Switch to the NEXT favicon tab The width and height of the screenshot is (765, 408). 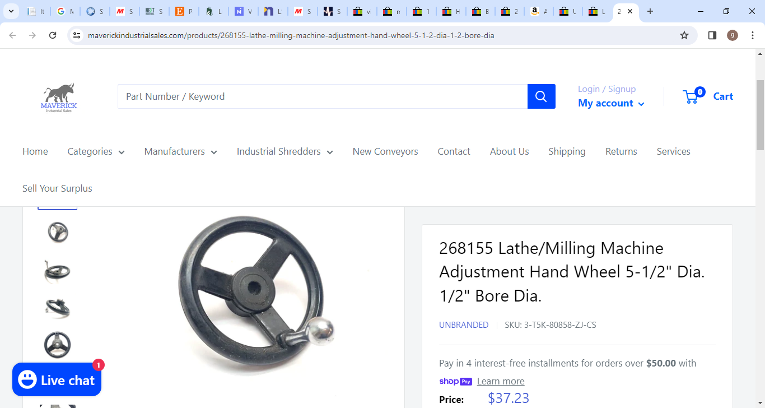154,11
